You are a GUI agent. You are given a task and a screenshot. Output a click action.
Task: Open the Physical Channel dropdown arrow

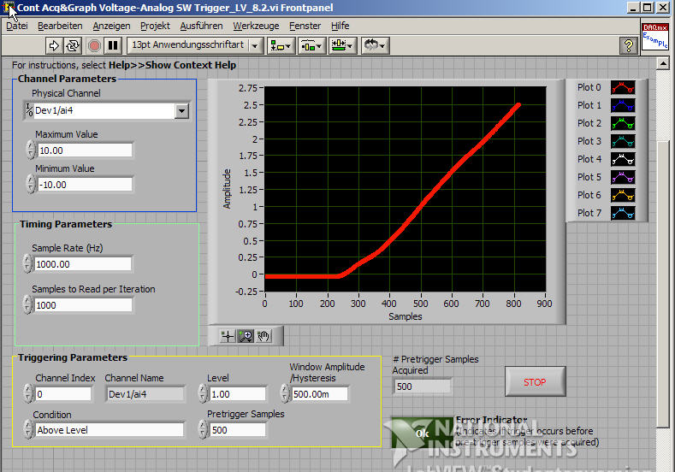point(181,111)
